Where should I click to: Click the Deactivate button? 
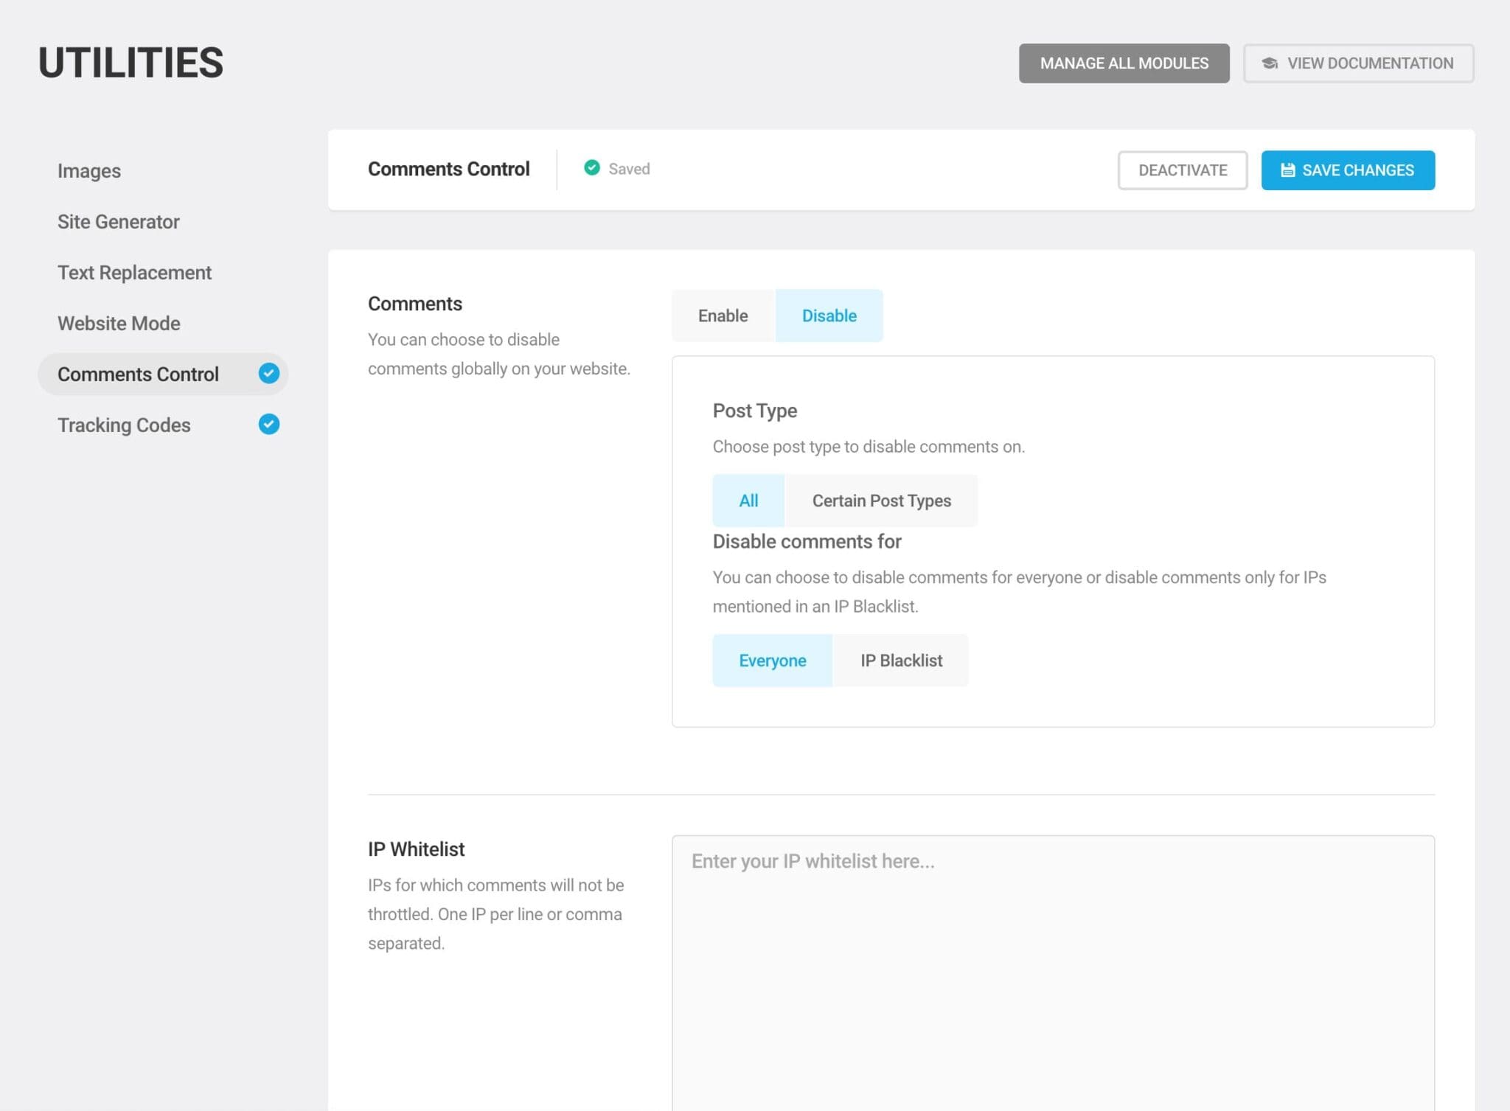(x=1182, y=170)
